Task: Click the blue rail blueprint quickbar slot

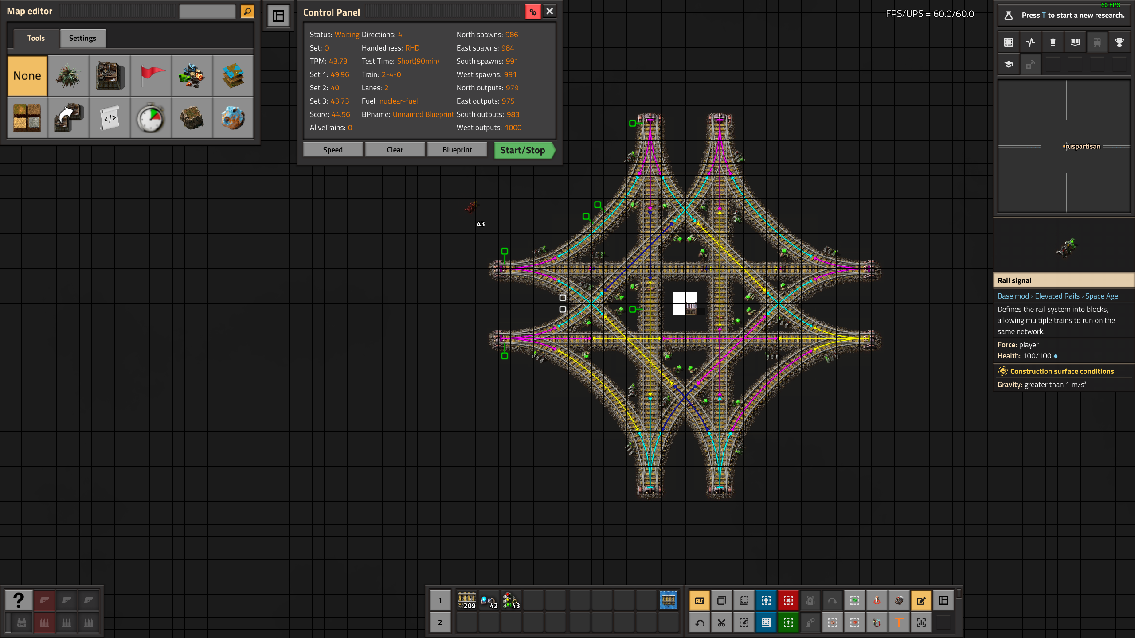Action: coord(669,600)
